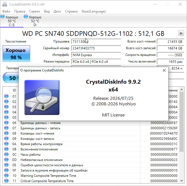Viewport: 187px width, 186px height.
Task: Select the row Команды хост-записи
Action: tap(91, 138)
